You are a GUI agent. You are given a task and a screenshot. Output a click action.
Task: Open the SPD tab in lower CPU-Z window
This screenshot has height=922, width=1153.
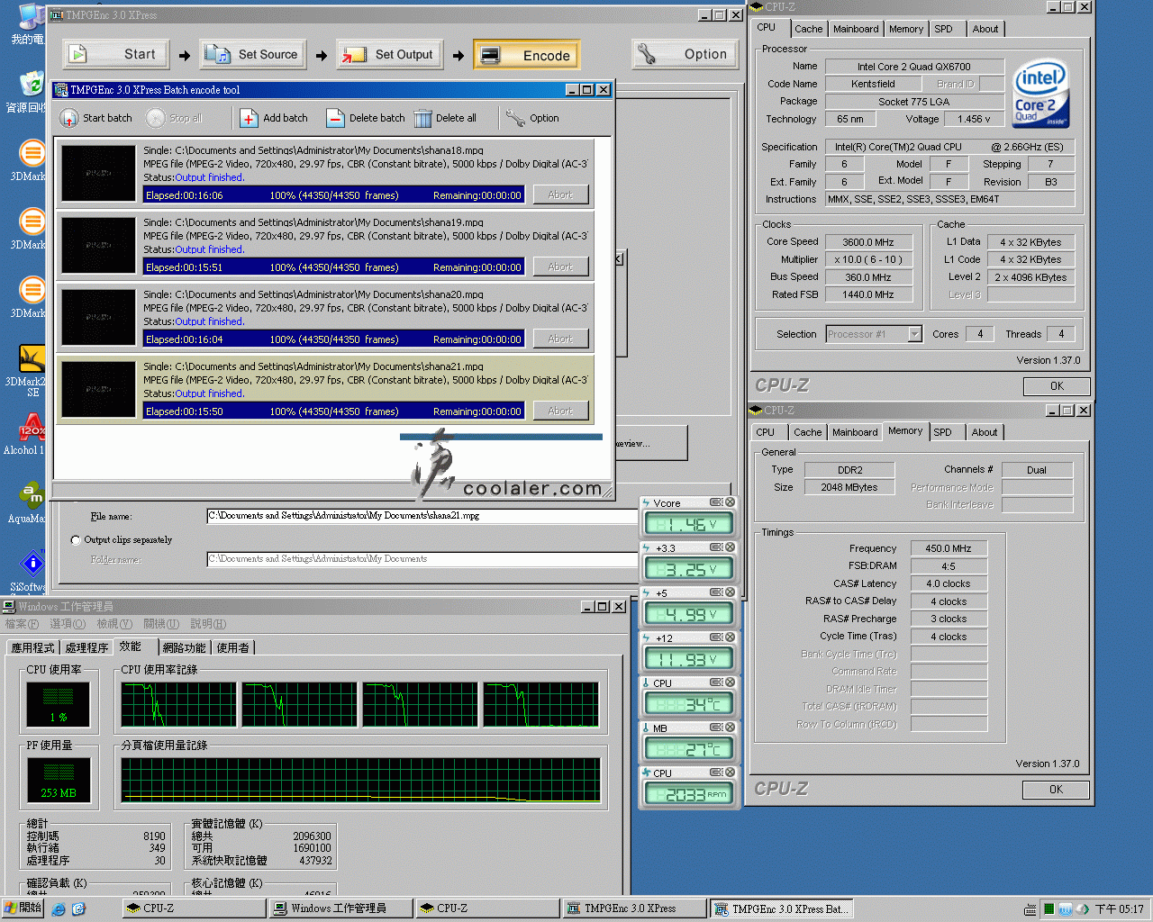point(943,432)
